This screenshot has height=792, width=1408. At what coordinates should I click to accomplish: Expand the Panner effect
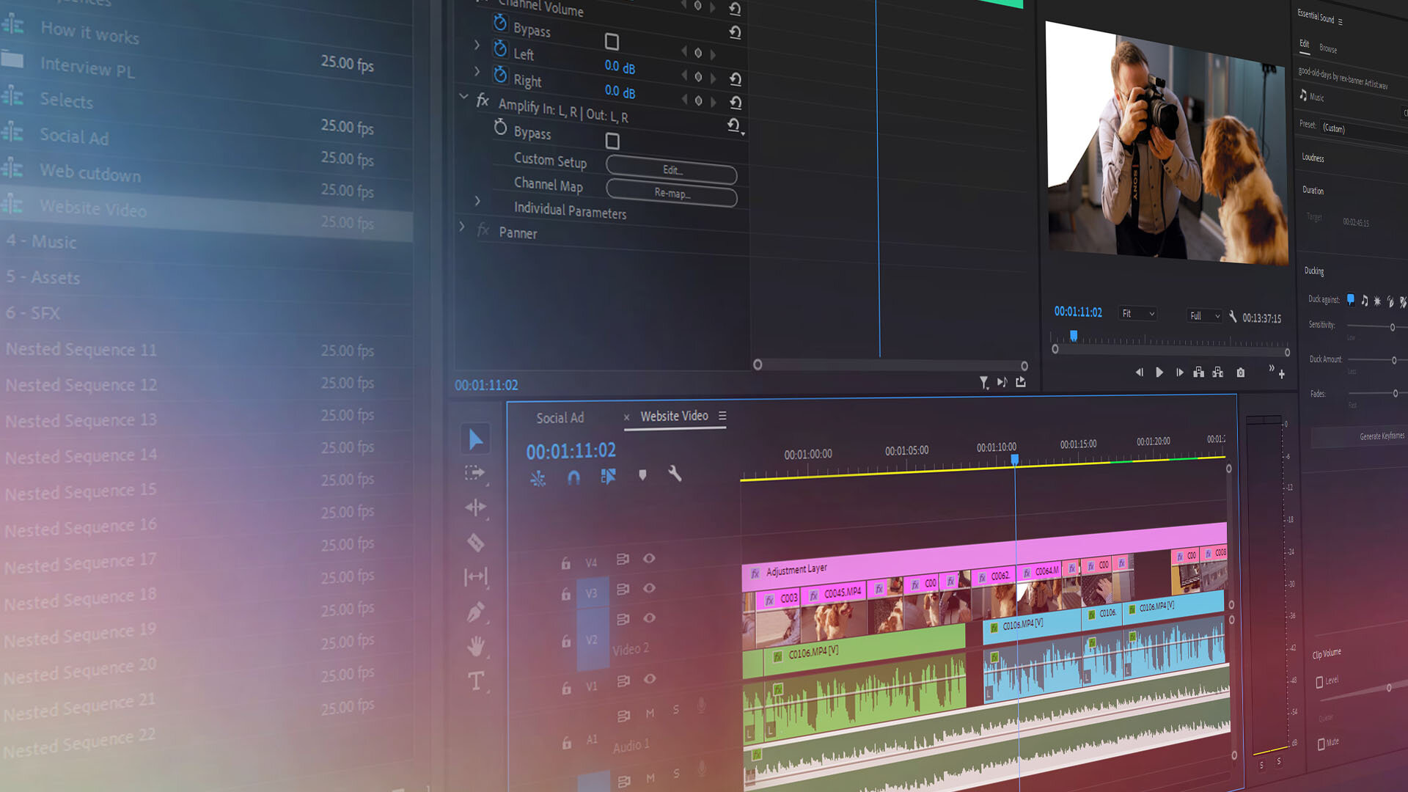pyautogui.click(x=462, y=227)
